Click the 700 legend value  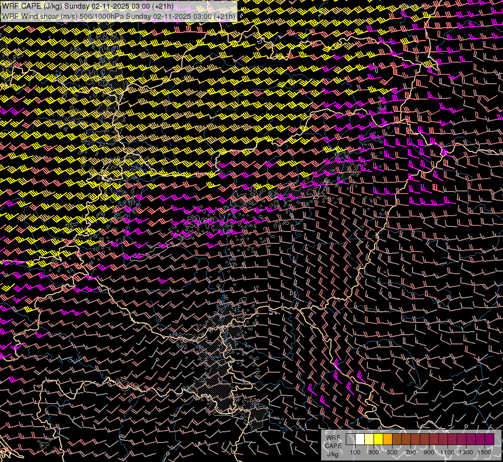(x=411, y=452)
